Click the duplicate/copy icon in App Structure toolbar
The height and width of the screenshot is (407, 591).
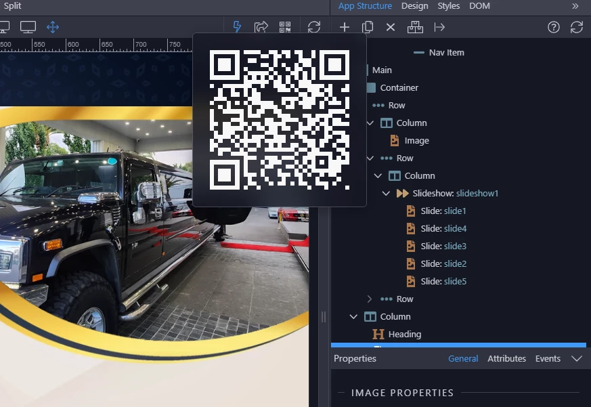point(368,27)
